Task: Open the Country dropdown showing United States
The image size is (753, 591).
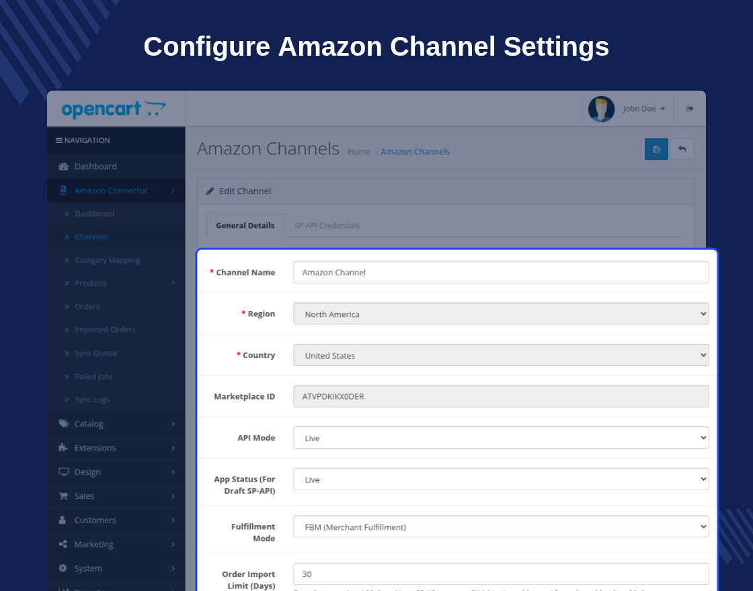Action: [501, 355]
